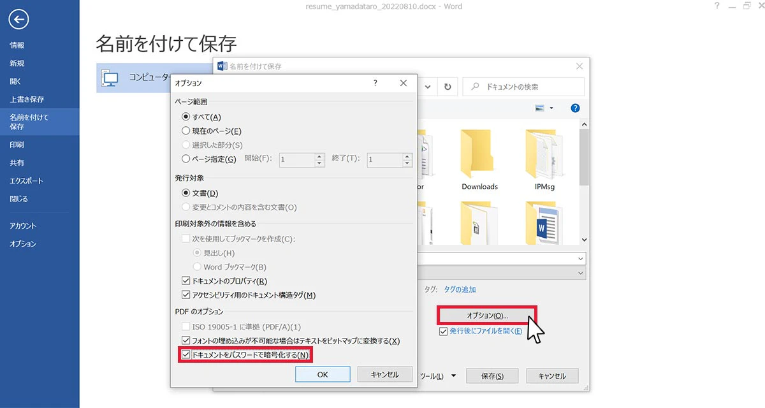This screenshot has width=765, height=408.
Task: Open the Downloads folder
Action: tap(479, 159)
